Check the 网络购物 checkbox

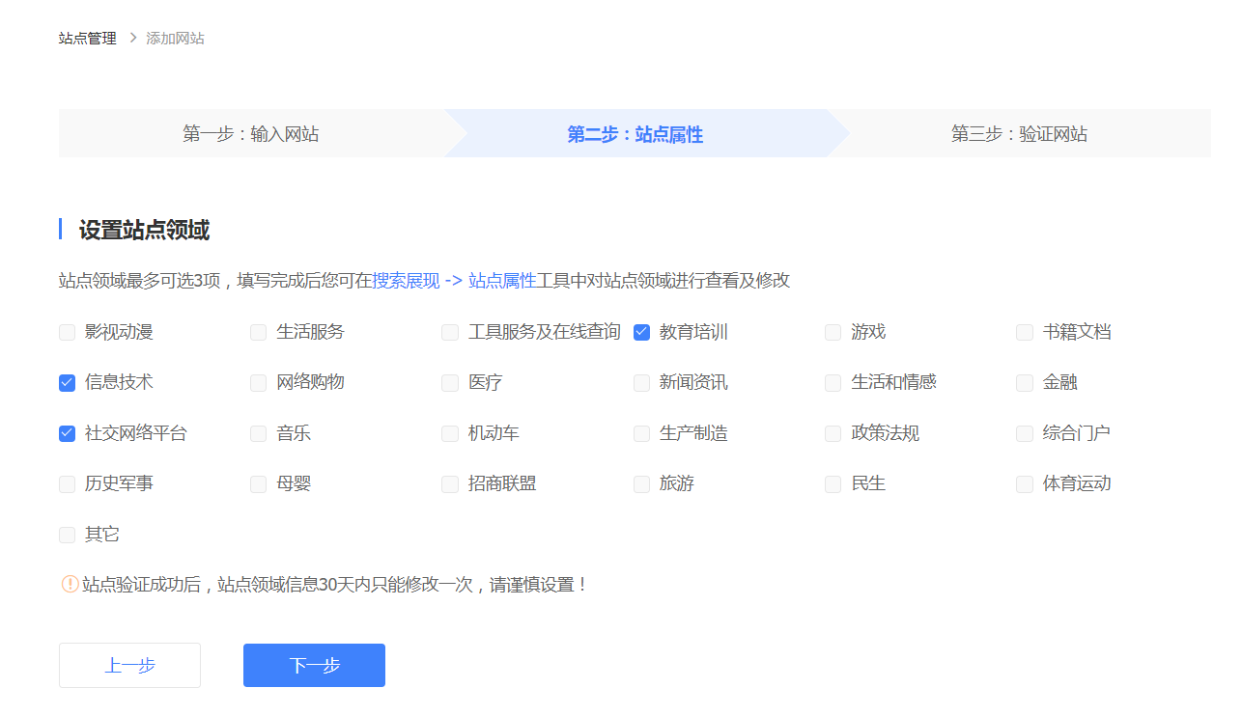[x=258, y=383]
